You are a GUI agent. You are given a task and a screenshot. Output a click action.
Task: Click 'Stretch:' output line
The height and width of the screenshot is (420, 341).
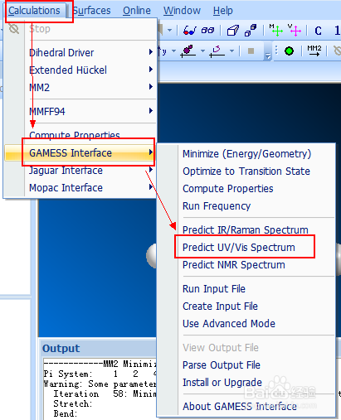(73, 403)
